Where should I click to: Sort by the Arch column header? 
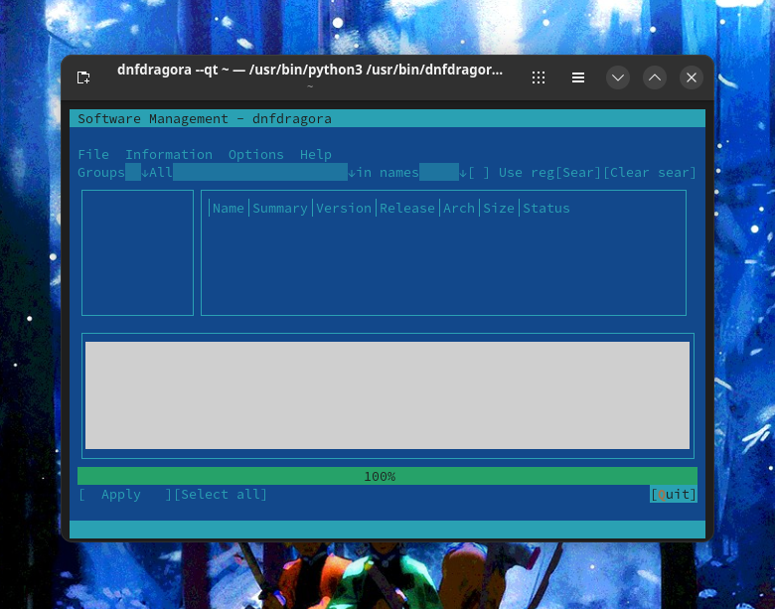coord(459,208)
